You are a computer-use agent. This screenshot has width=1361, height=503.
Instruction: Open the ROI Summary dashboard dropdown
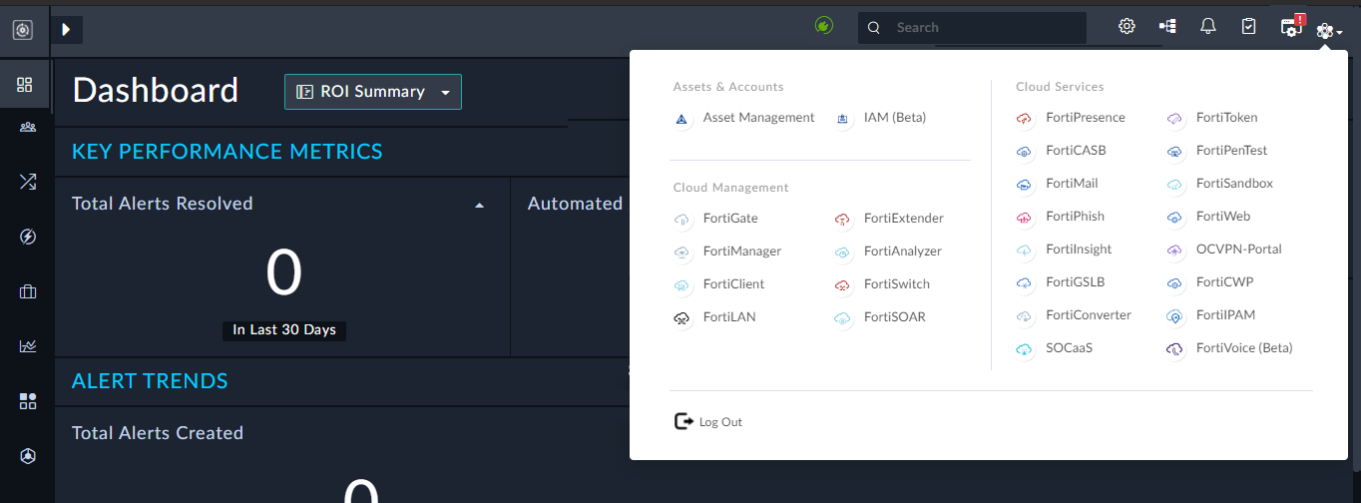373,92
